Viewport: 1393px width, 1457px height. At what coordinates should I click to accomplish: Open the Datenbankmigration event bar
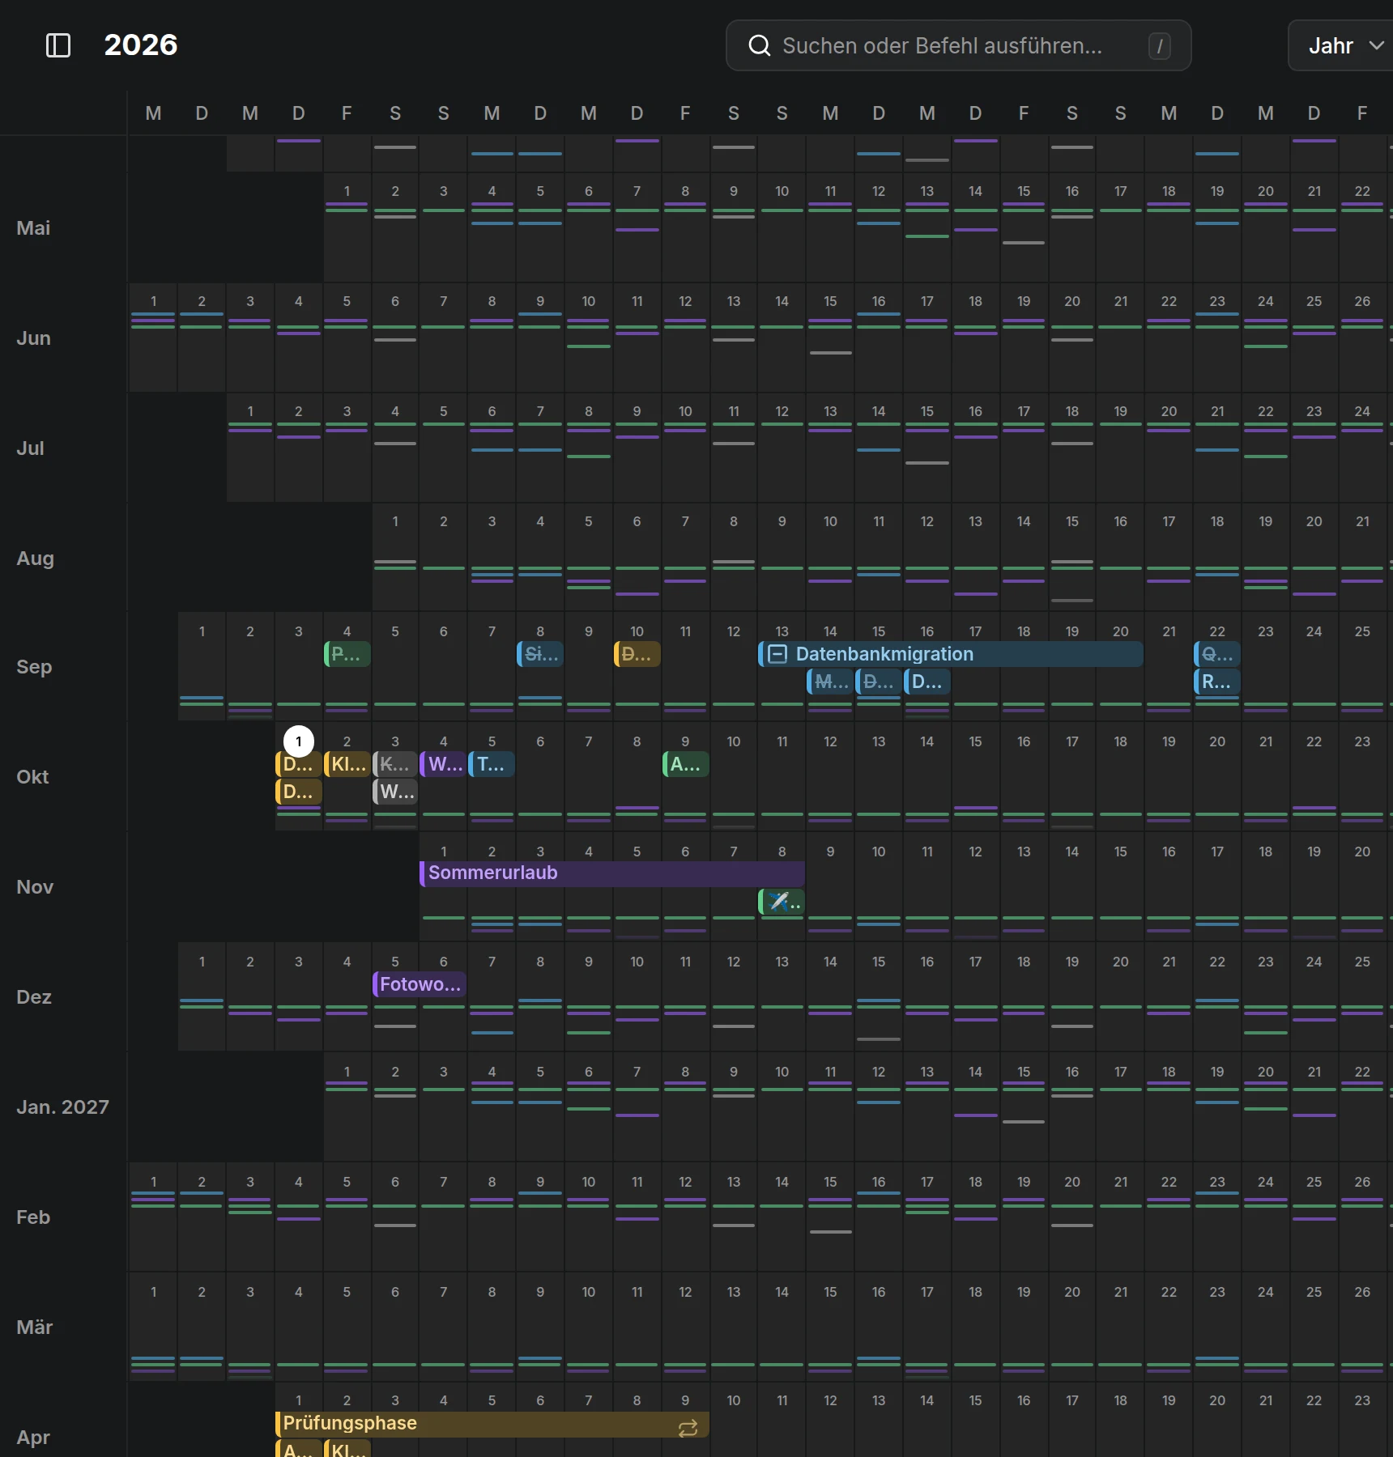click(951, 654)
